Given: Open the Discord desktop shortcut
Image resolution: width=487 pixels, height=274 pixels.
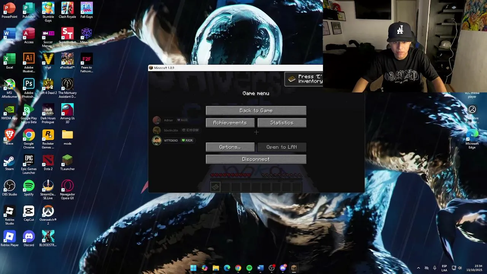Looking at the screenshot, I should [29, 239].
